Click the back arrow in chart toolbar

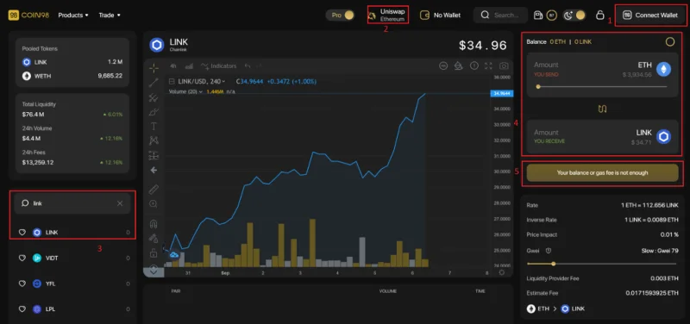click(x=154, y=170)
